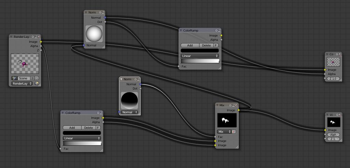Collapse the middle Norm node triangle
The height and width of the screenshot is (168, 350).
click(x=121, y=79)
